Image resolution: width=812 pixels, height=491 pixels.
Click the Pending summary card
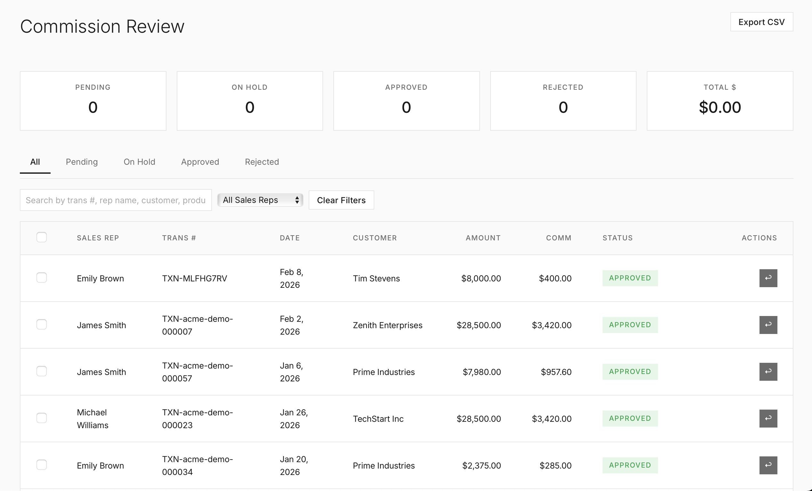point(93,101)
